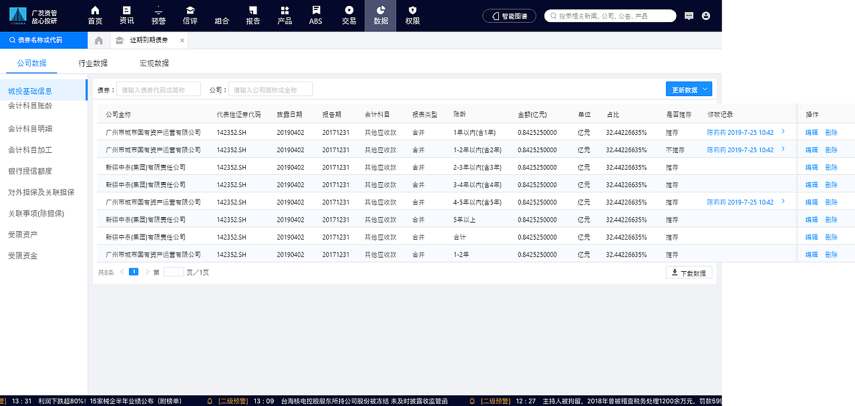The image size is (855, 406).
Task: Expand 1年以内 row modification record chevron
Action: point(783,132)
